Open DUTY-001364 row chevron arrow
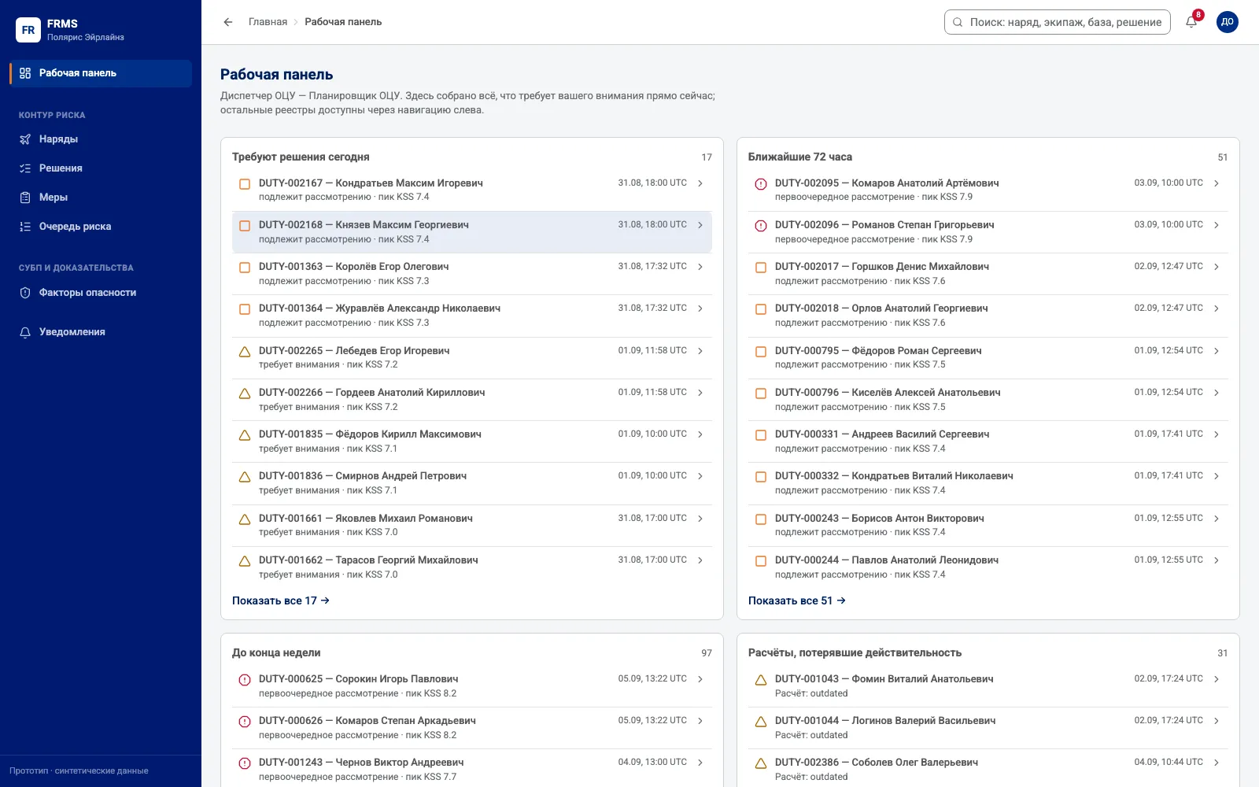 pyautogui.click(x=700, y=309)
